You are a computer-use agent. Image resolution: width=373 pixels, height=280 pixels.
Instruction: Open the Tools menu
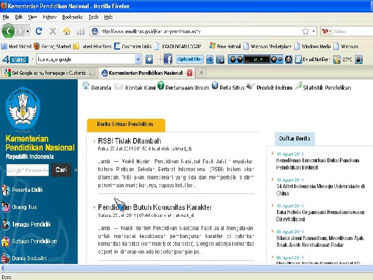click(93, 17)
